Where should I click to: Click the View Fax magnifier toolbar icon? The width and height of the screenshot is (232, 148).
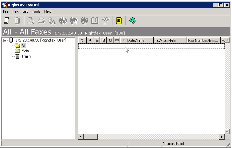(x=30, y=20)
